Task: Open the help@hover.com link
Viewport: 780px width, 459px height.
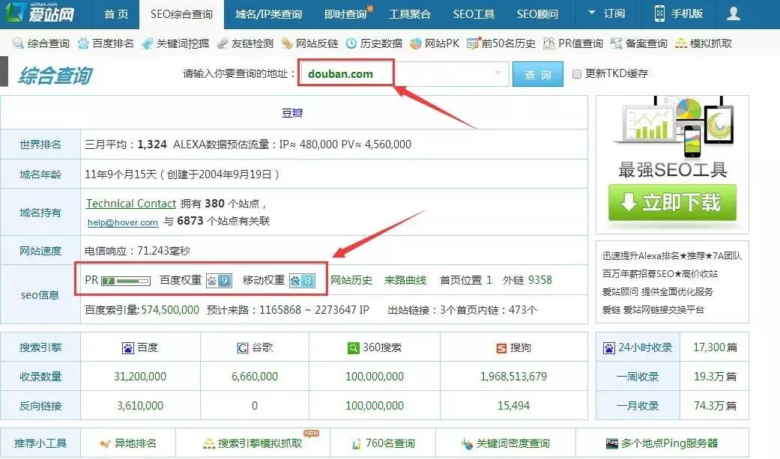Action: pyautogui.click(x=122, y=222)
